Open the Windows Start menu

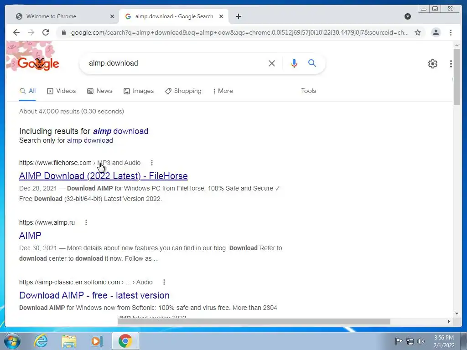[x=12, y=341]
